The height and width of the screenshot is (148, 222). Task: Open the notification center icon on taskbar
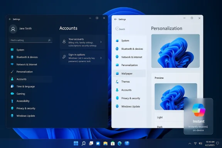click(218, 143)
